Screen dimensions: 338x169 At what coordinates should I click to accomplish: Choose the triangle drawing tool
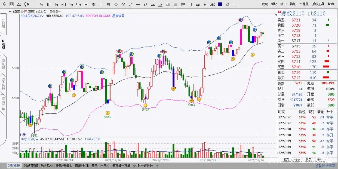tap(153, 4)
